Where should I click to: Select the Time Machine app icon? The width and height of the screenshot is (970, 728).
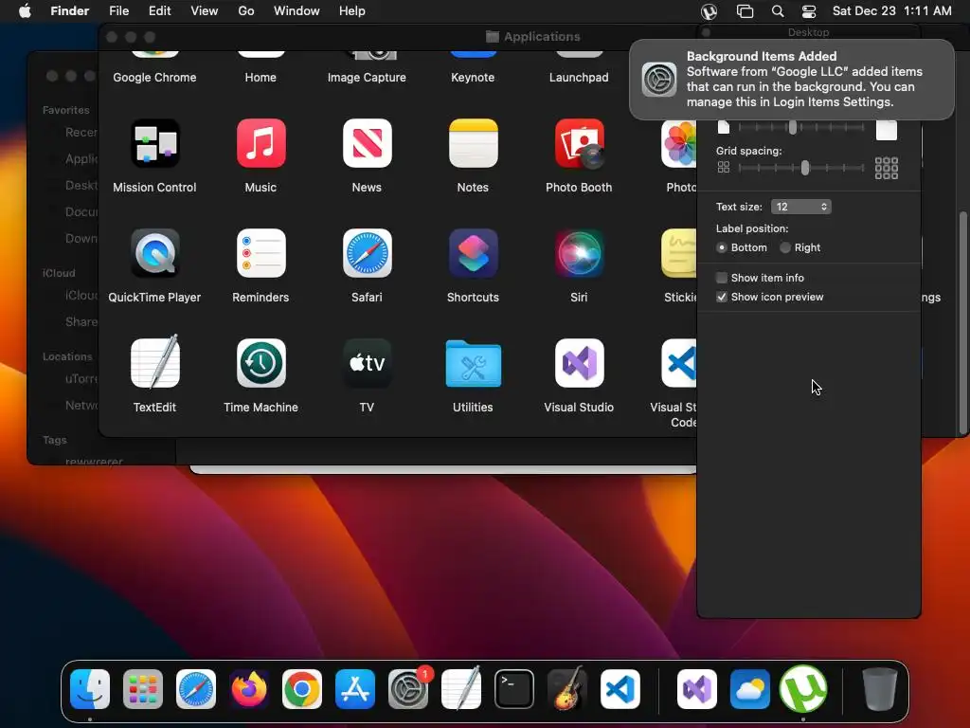click(x=260, y=363)
